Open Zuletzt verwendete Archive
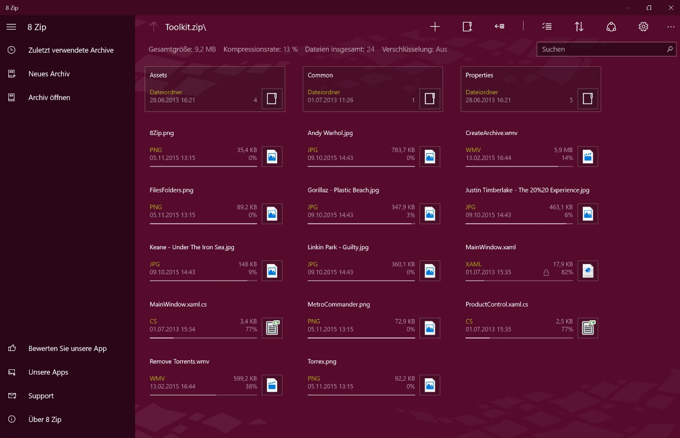680x438 pixels. tap(70, 50)
